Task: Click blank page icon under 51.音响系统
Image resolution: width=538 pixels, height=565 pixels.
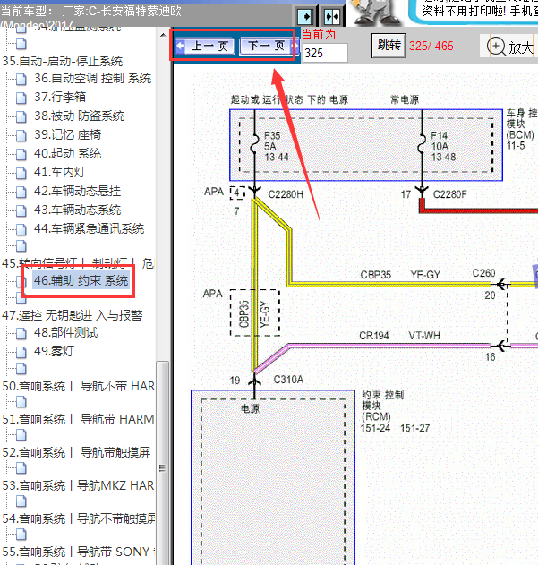Action: tap(21, 434)
